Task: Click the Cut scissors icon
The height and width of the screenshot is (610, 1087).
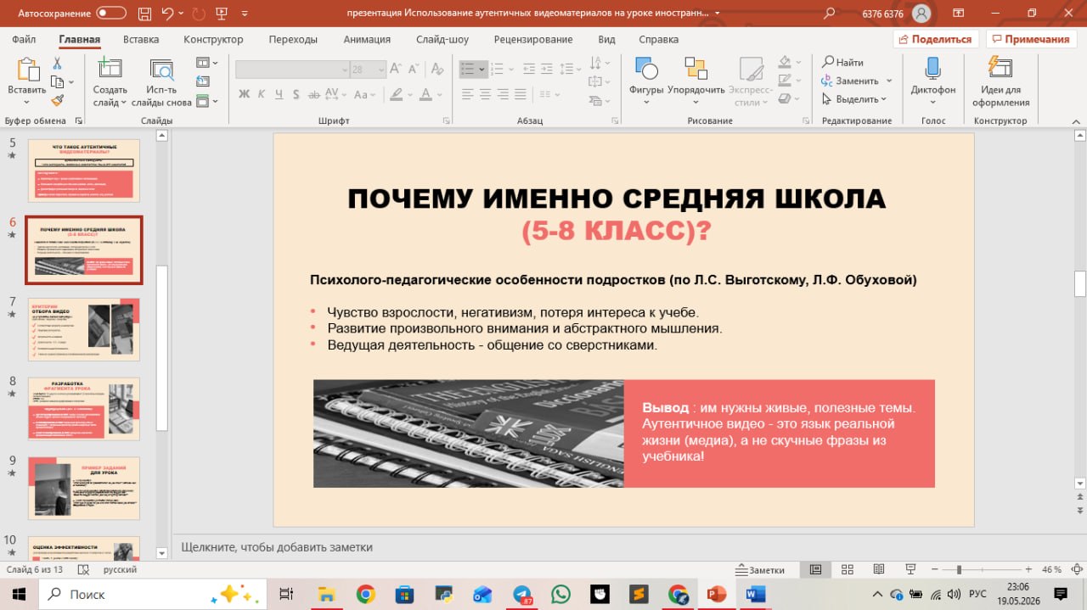Action: 58,64
